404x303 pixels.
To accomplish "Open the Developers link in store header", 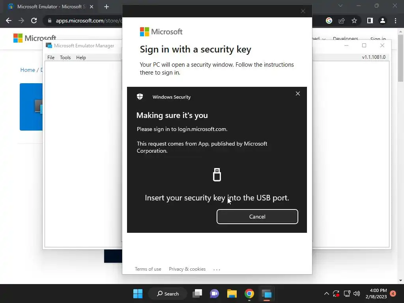I will [x=345, y=39].
